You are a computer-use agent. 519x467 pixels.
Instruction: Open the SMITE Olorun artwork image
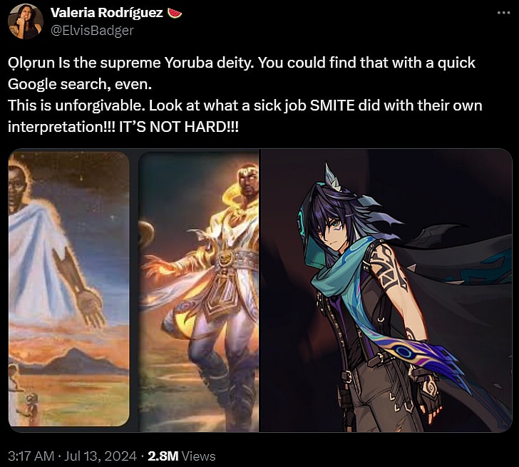click(x=198, y=292)
